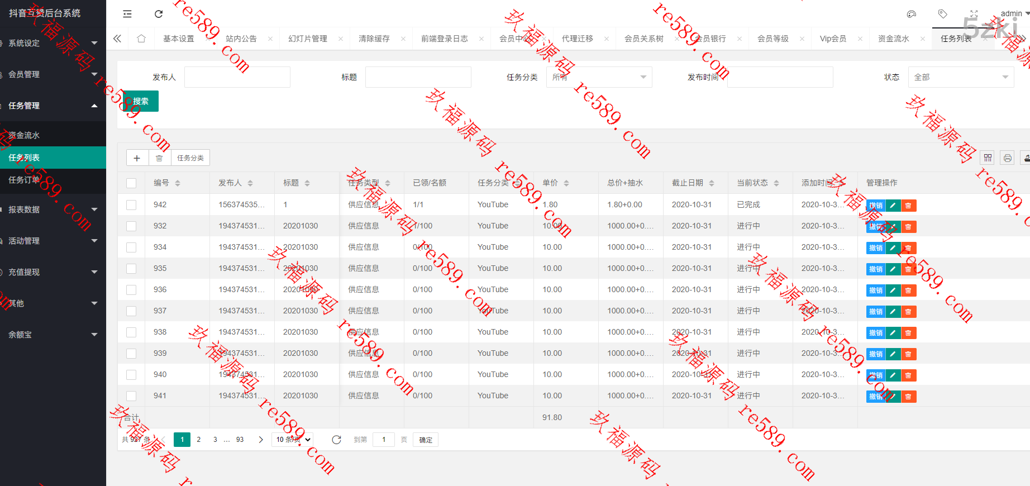Click the sidebar collapse menu icon
Screen dimensions: 1030x486
127,14
